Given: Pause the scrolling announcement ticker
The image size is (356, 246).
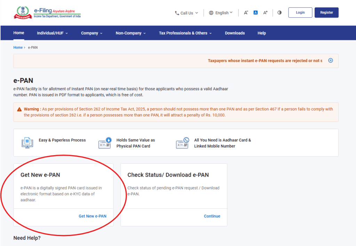Looking at the screenshot, I should [x=331, y=60].
